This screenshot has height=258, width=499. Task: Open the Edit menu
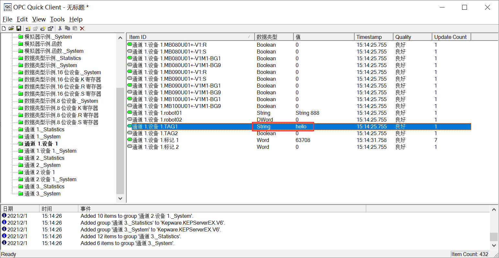tap(22, 19)
